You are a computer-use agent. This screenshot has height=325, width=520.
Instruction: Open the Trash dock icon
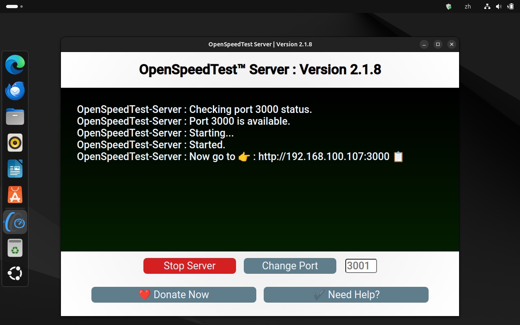coord(15,248)
